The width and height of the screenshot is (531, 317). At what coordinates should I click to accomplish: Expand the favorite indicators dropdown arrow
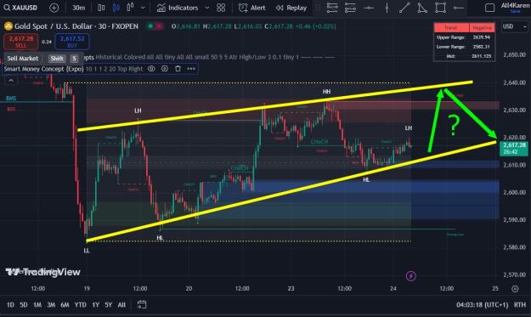tap(207, 8)
